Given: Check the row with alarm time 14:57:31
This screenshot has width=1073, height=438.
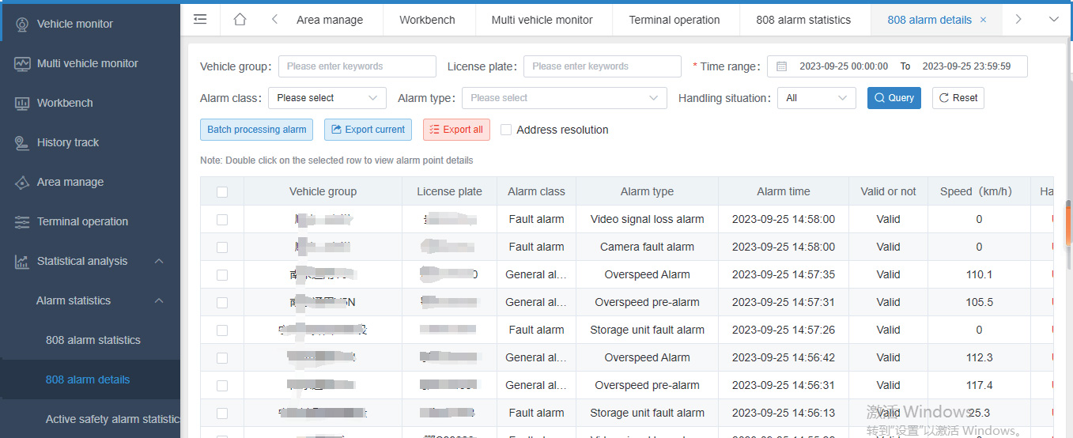Looking at the screenshot, I should 222,303.
